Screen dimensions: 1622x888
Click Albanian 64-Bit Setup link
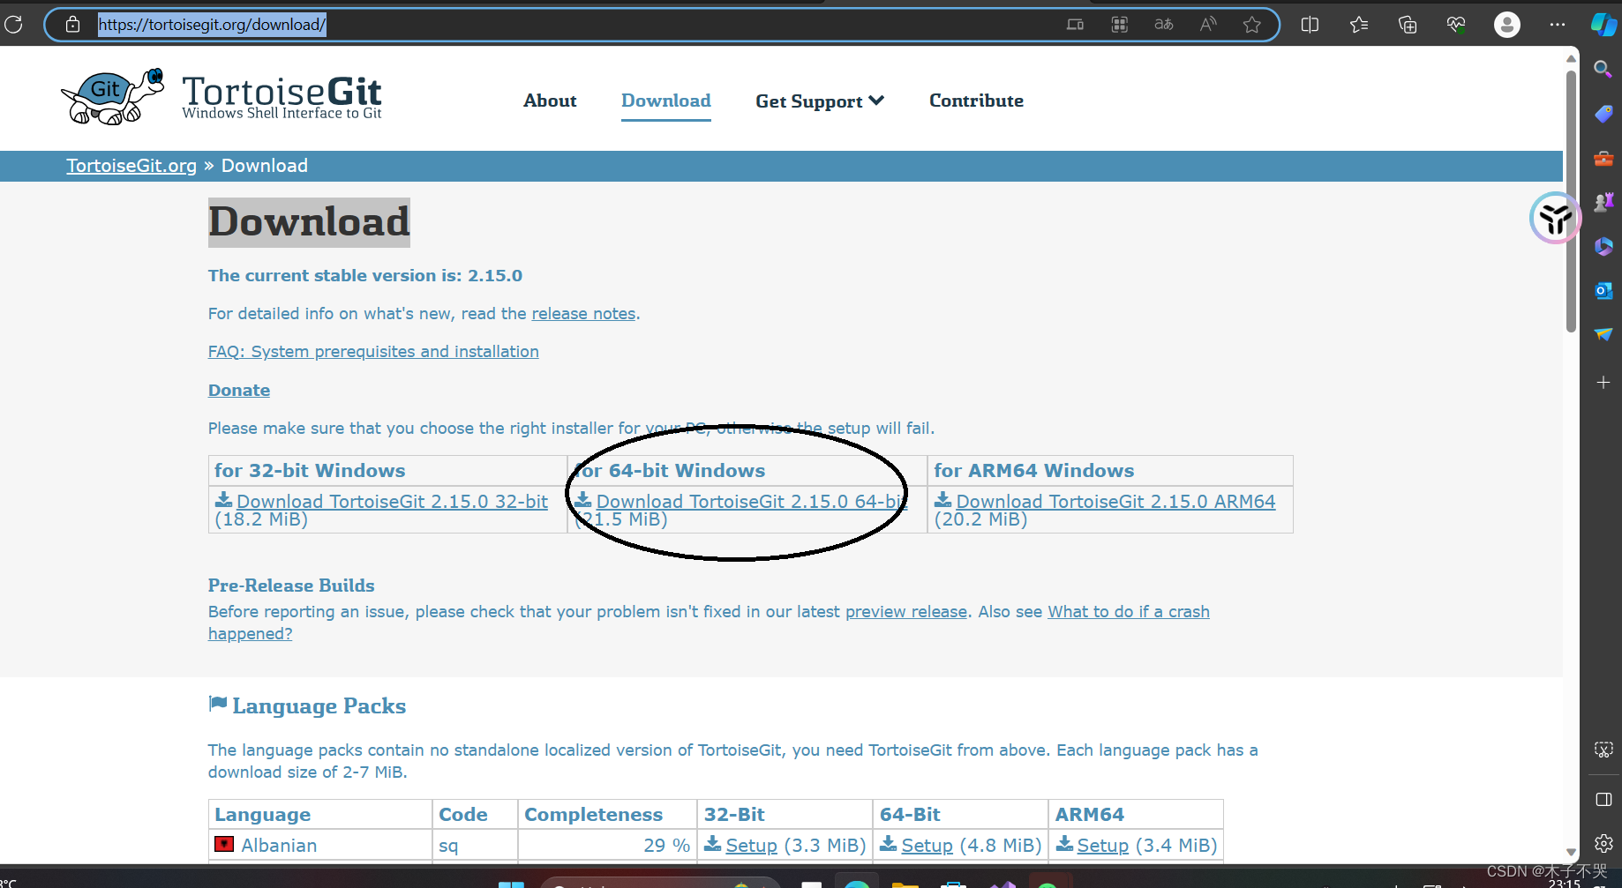click(x=927, y=846)
